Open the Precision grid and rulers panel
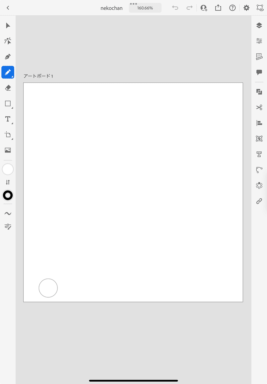267x384 pixels. click(x=259, y=57)
